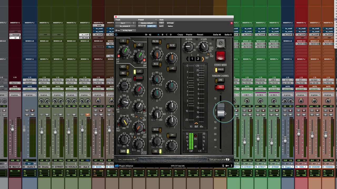
Task: Click the Plugin Alliance logo
Action: pos(124,166)
